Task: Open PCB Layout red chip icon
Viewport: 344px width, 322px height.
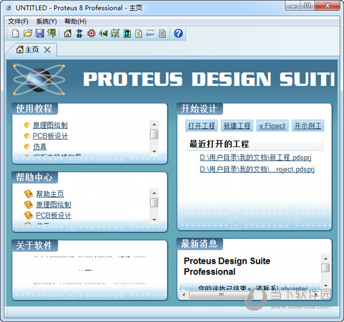Action: point(91,33)
